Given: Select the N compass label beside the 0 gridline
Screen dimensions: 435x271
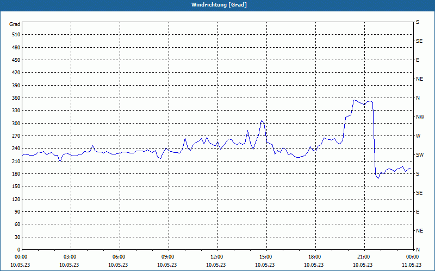Looking at the screenshot, I should [x=418, y=250].
